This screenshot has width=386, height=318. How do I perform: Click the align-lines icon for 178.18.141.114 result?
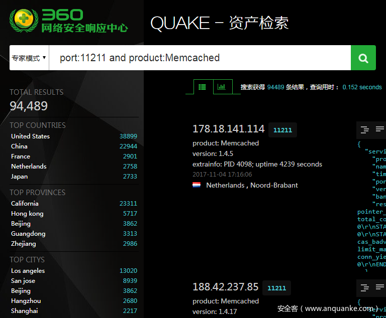click(380, 129)
